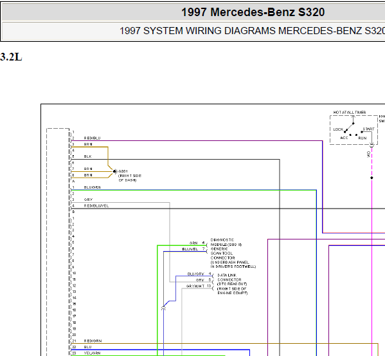
Task: Click the HOT AT ALL TIMES label
Action: (350, 113)
